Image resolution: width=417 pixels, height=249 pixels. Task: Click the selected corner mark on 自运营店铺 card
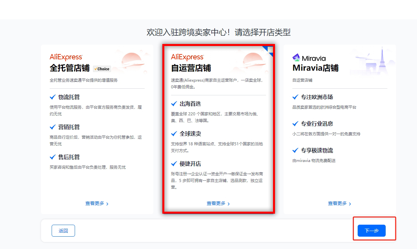tap(269, 50)
